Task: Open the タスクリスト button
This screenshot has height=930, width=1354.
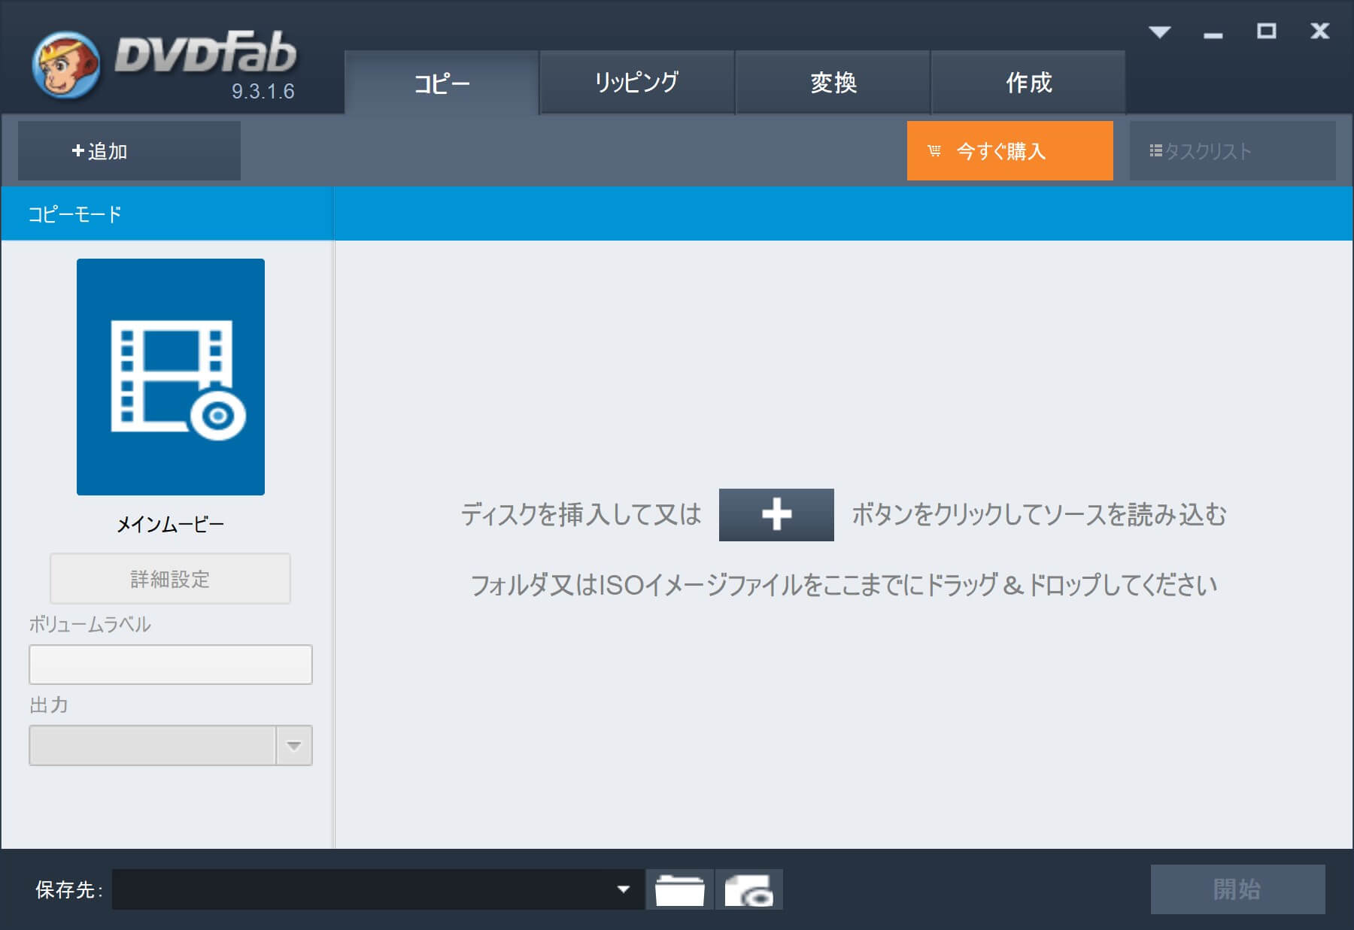Action: 1232,151
